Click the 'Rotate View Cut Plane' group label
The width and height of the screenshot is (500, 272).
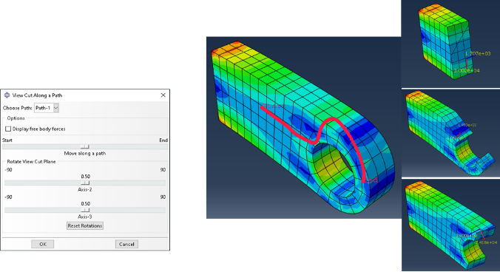pos(31,161)
